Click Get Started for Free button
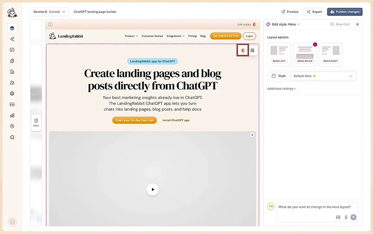Viewport: 373px width, 234px height. click(x=225, y=36)
